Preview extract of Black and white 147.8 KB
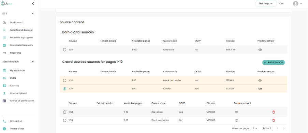The image size is (308, 133). point(236,120)
